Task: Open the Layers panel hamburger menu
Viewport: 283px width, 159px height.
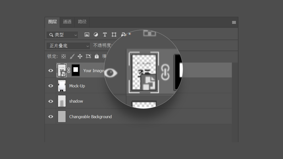Action: [x=234, y=23]
